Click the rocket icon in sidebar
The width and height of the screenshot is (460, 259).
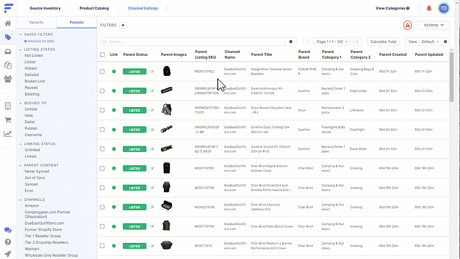8,254
